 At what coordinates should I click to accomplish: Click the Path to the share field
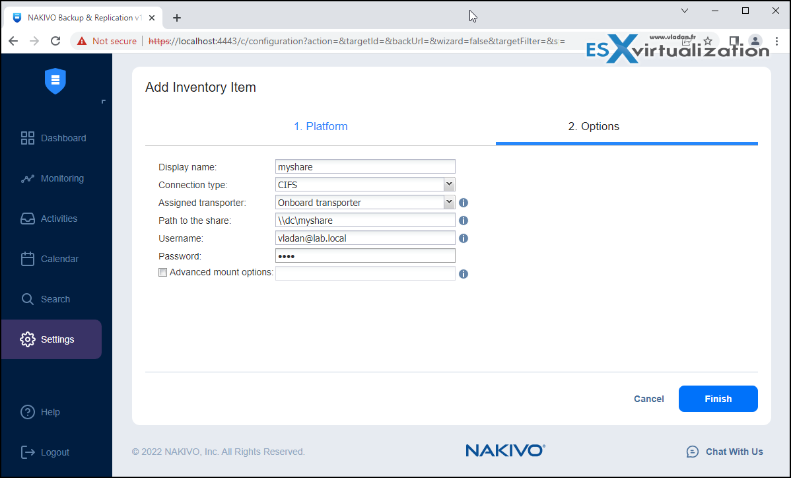pos(365,221)
